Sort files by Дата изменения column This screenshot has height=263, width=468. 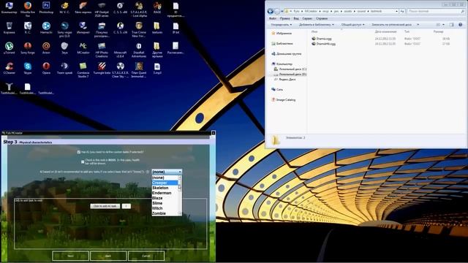point(385,31)
